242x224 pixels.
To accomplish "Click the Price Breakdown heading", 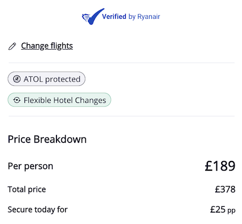I will pyautogui.click(x=47, y=139).
